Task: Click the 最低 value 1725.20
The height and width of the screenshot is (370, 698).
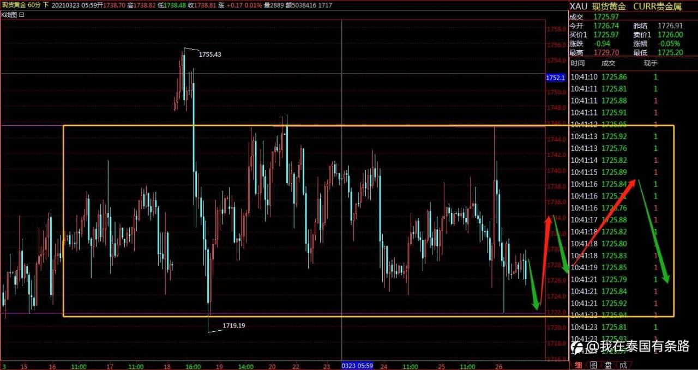Action: coord(670,52)
